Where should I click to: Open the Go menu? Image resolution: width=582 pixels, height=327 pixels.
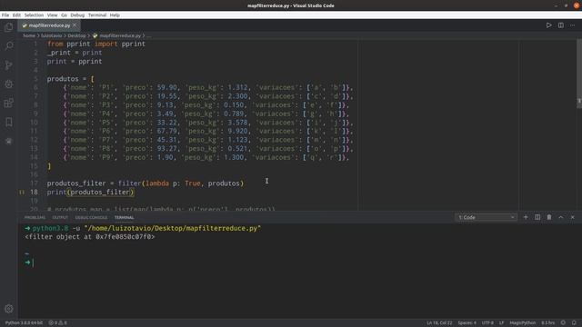(65, 15)
